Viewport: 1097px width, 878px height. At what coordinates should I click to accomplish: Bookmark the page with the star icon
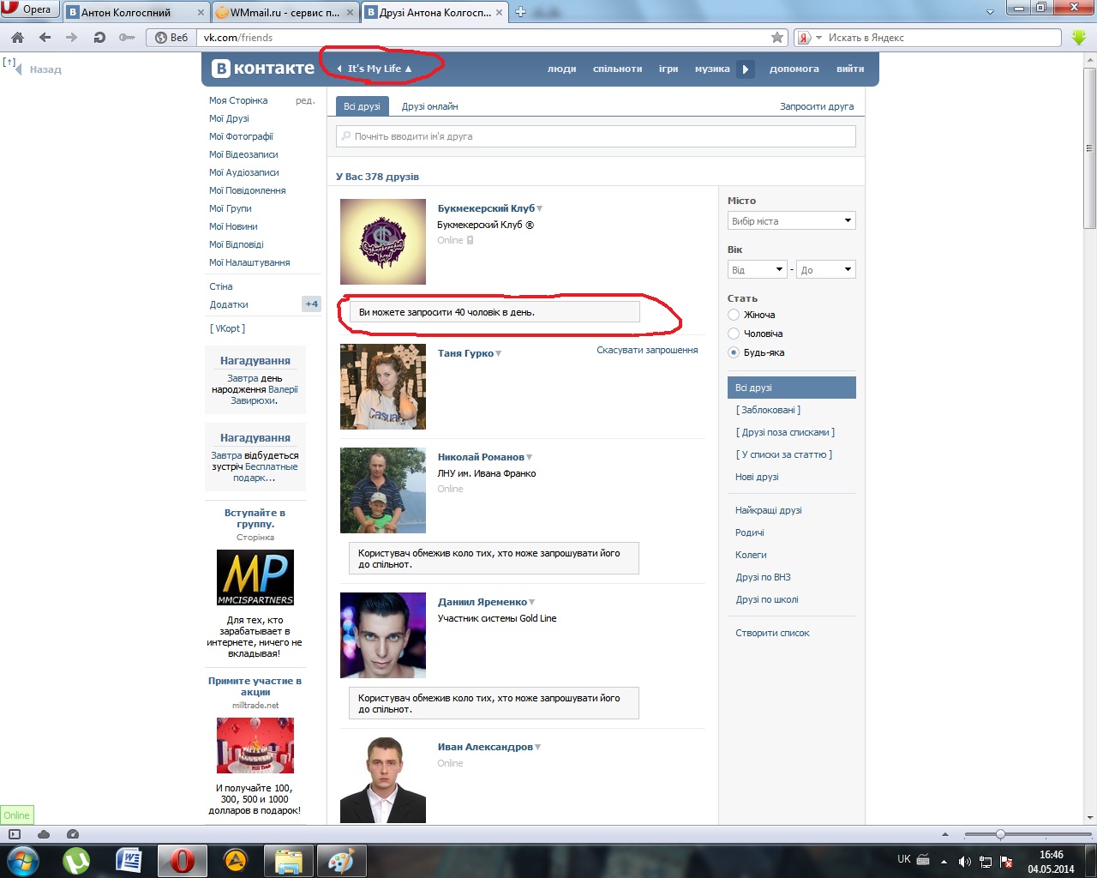(x=777, y=38)
